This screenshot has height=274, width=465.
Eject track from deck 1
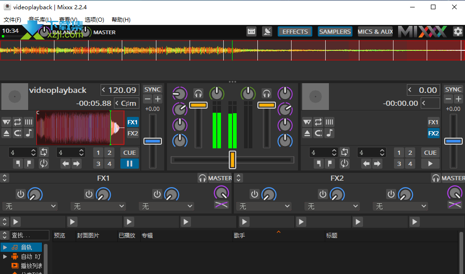pos(6,133)
